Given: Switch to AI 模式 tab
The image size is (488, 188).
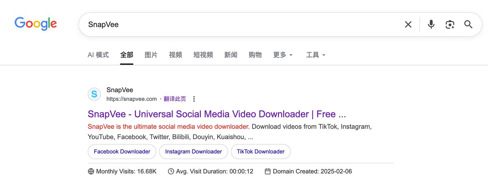Looking at the screenshot, I should click(98, 55).
